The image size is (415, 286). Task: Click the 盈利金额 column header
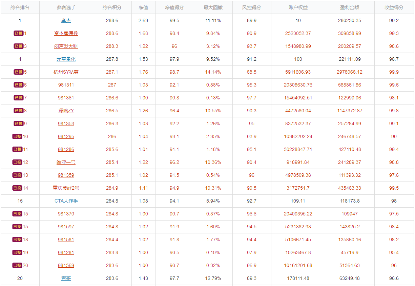pyautogui.click(x=350, y=7)
